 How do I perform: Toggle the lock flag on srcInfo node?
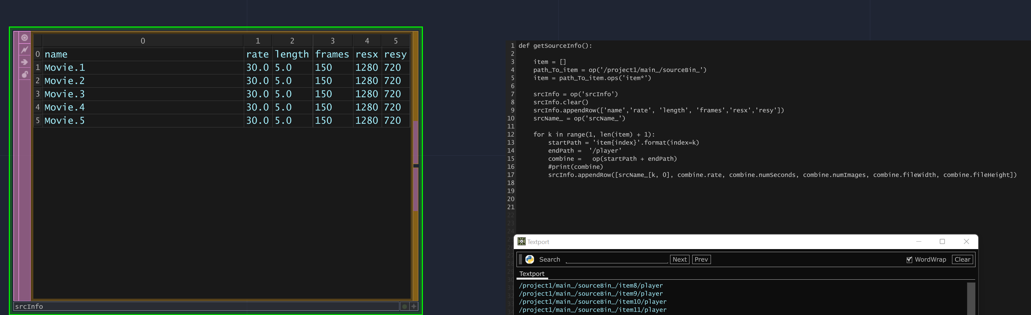(25, 74)
